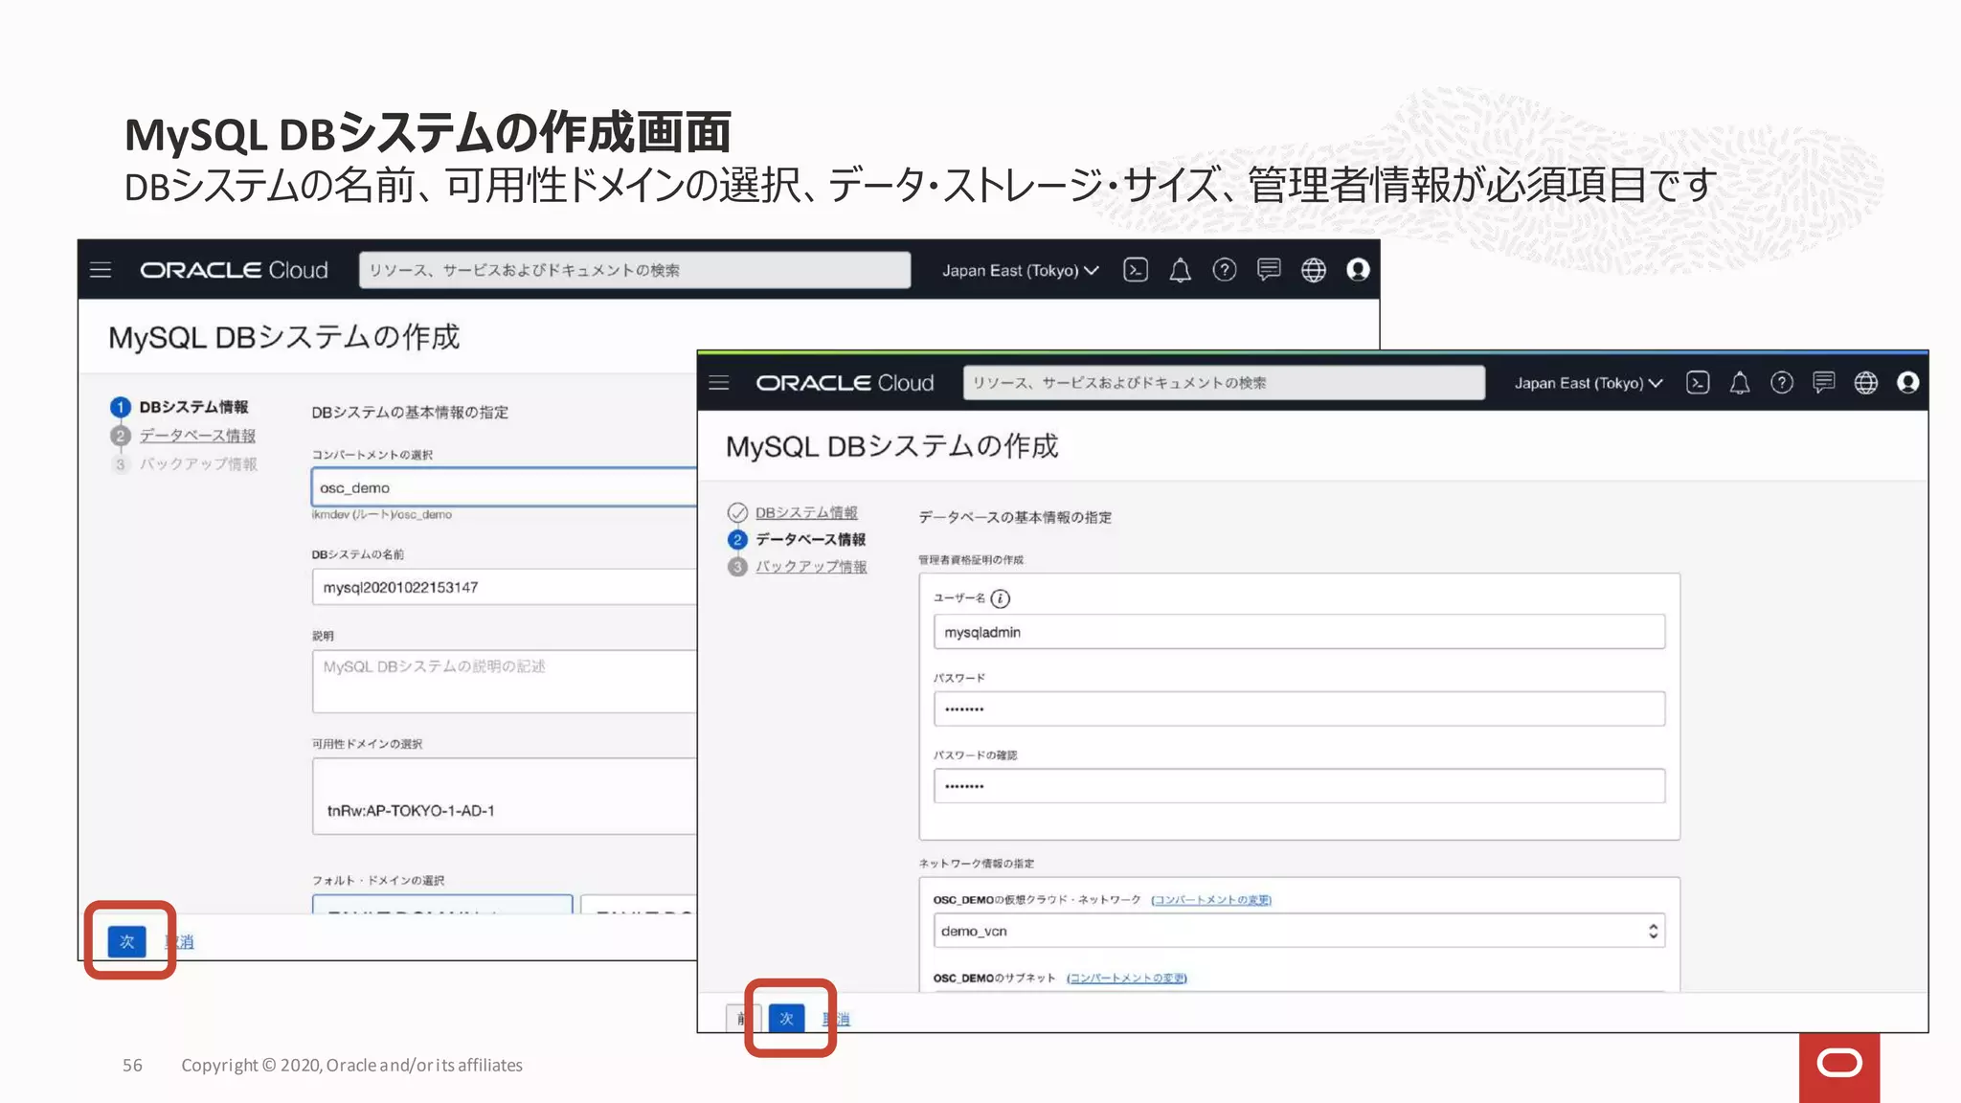1961x1103 pixels.
Task: Open help question mark in front window header
Action: tap(1782, 383)
